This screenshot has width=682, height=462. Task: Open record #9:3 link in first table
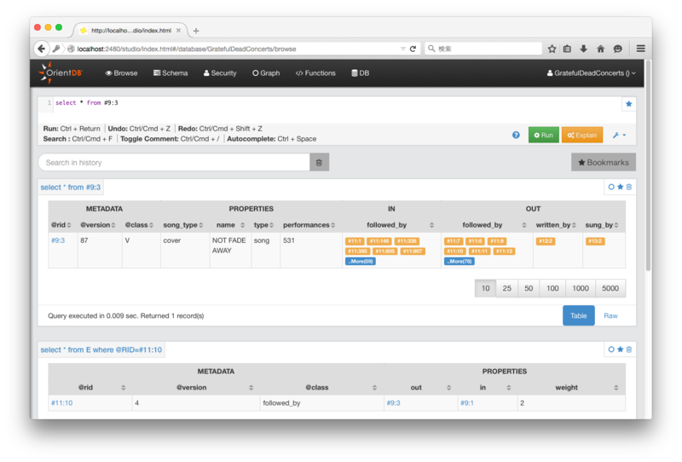click(x=58, y=240)
